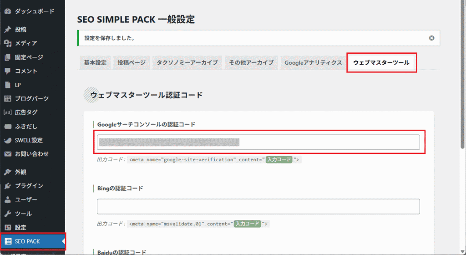Click the wrench icon beside ツール
Image resolution: width=466 pixels, height=255 pixels.
(x=8, y=214)
